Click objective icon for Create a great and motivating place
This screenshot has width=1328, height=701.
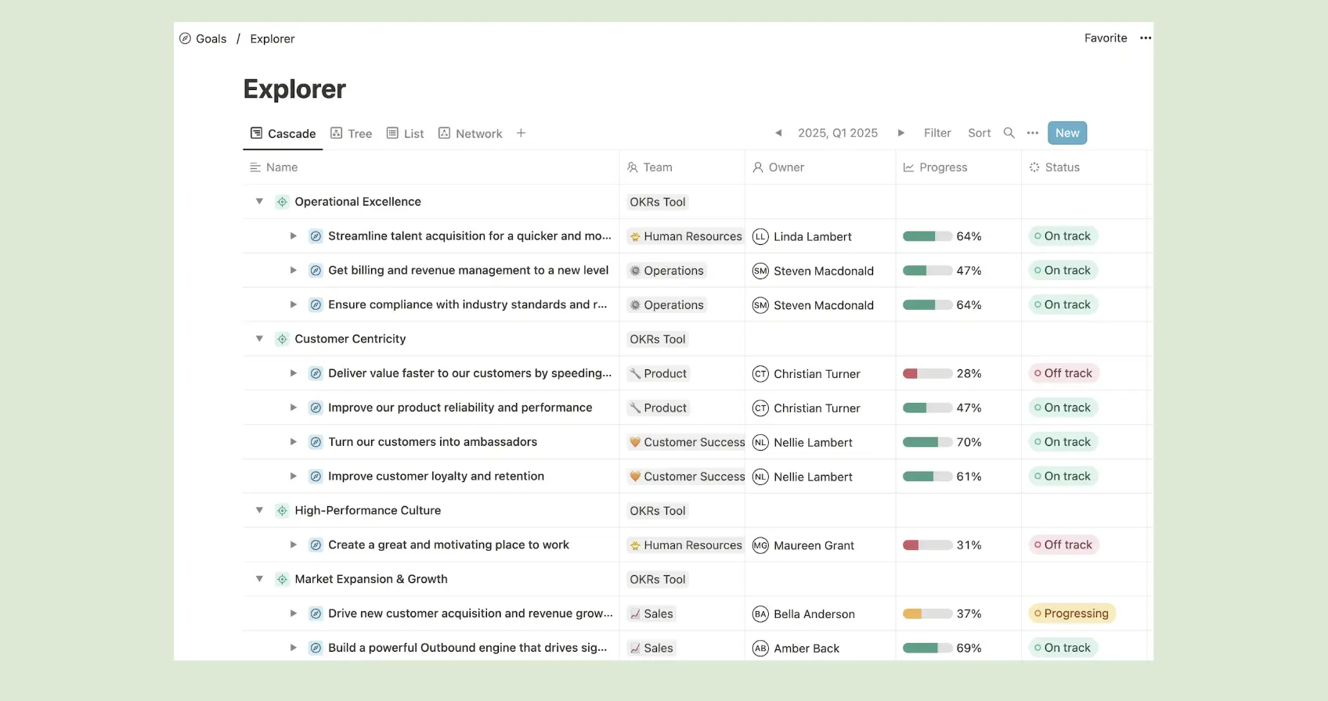coord(316,545)
